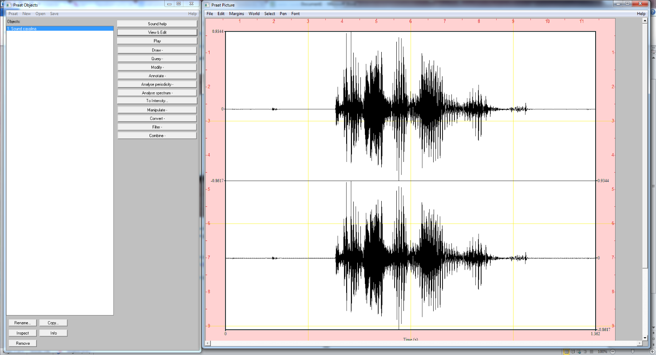
Task: Click the View & Edit button
Action: pyautogui.click(x=157, y=32)
